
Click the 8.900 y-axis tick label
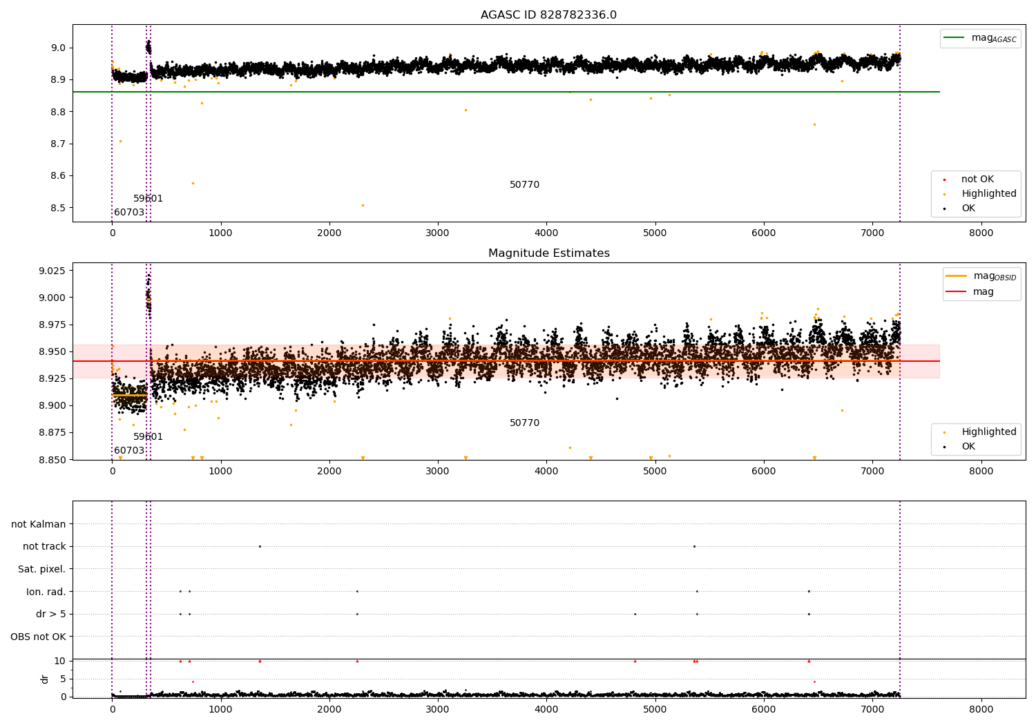pos(52,406)
